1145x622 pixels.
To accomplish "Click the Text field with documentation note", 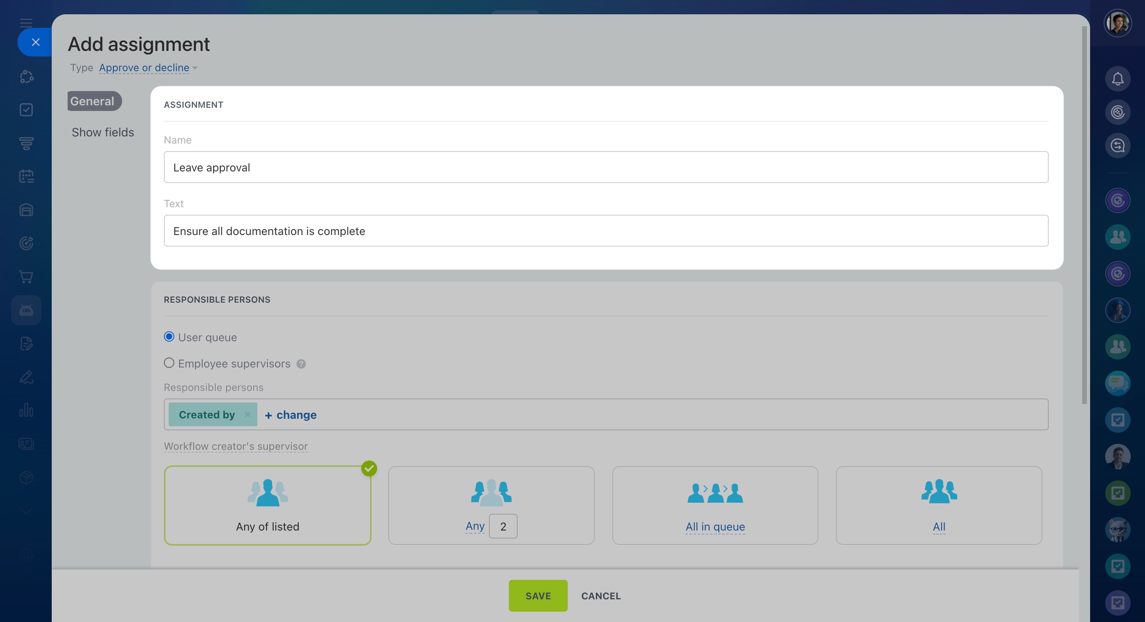I will point(606,231).
